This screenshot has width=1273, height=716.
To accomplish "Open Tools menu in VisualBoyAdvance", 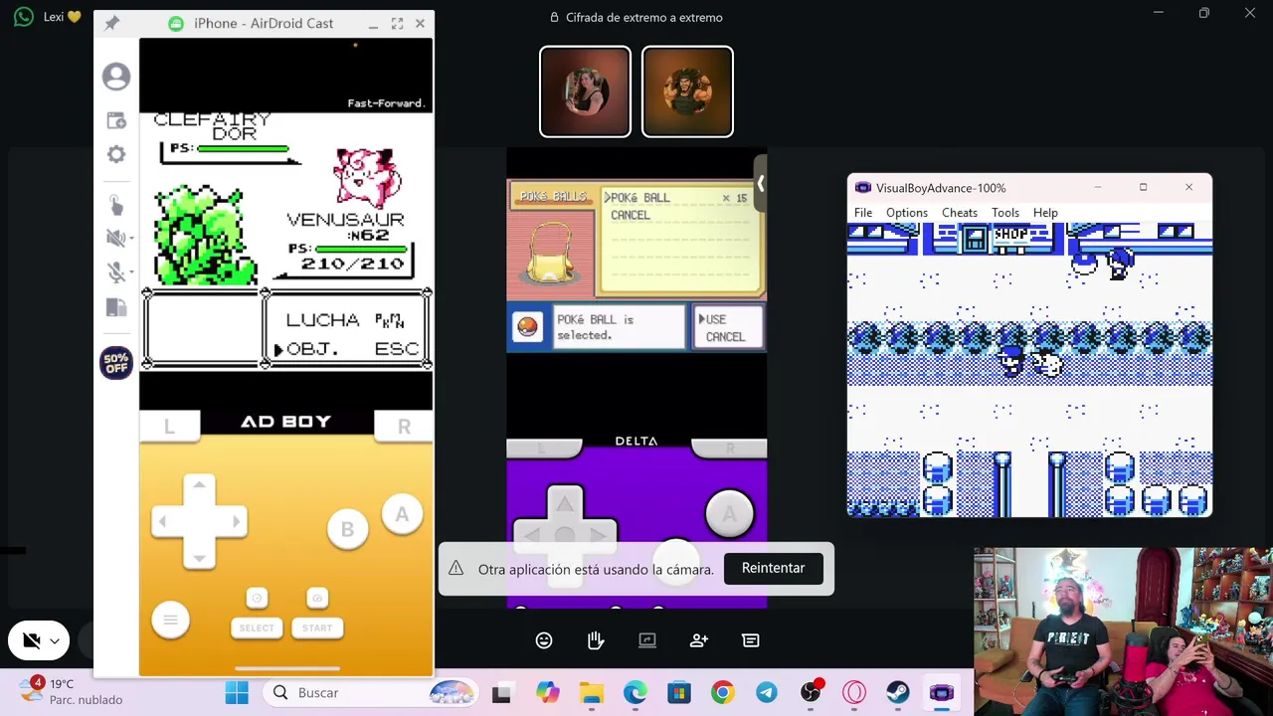I will (x=1005, y=212).
